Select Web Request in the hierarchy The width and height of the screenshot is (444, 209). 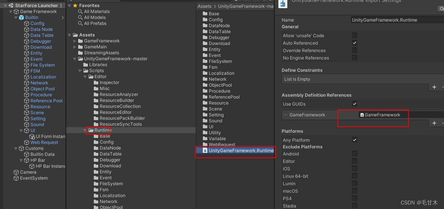coord(44,142)
